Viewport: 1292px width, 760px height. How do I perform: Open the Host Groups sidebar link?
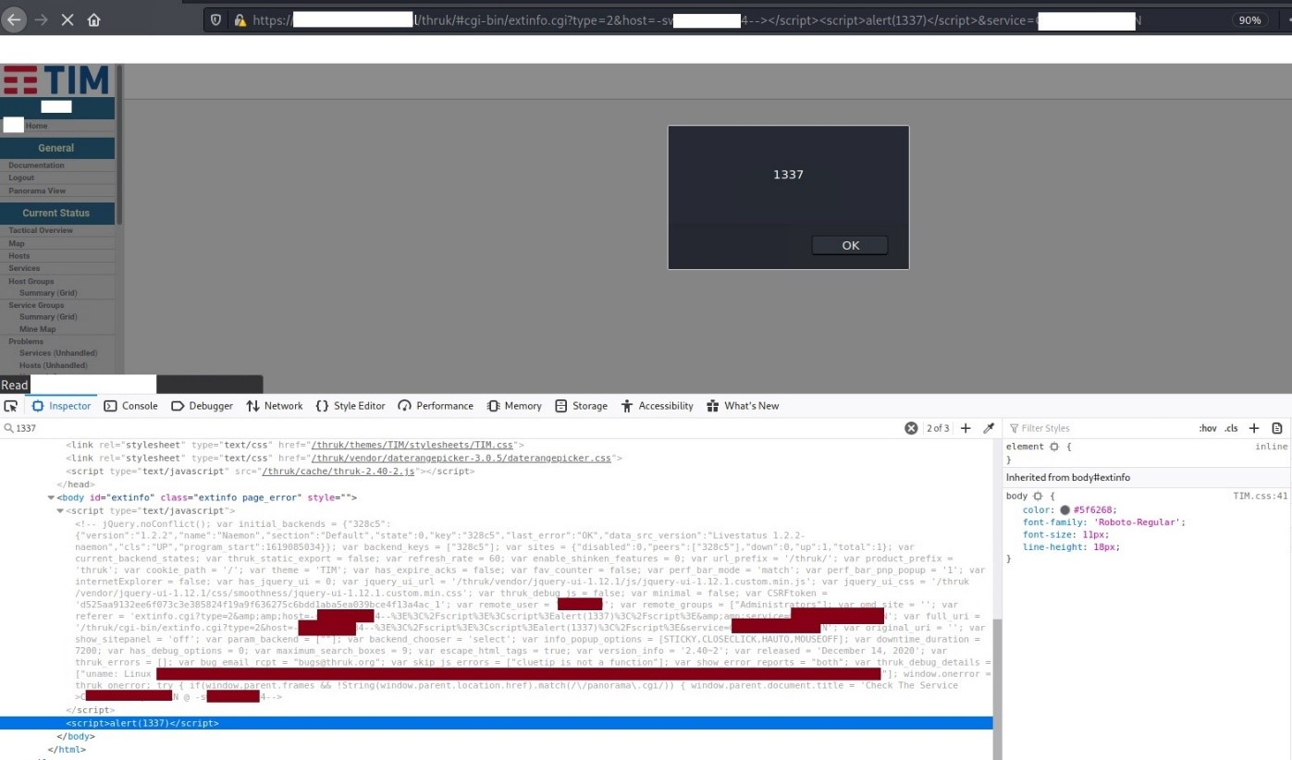tap(31, 281)
